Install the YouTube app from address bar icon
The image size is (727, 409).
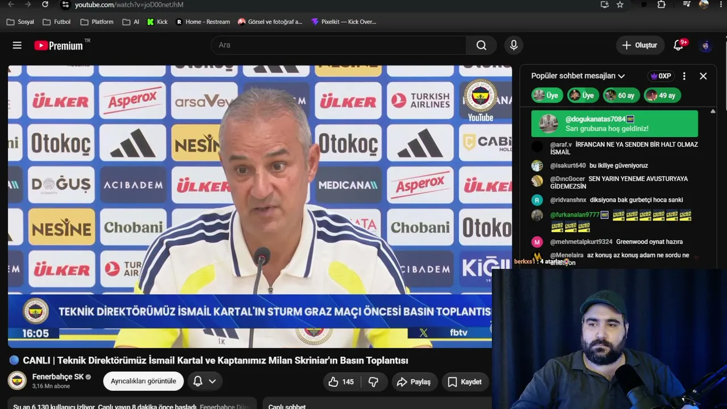(604, 5)
